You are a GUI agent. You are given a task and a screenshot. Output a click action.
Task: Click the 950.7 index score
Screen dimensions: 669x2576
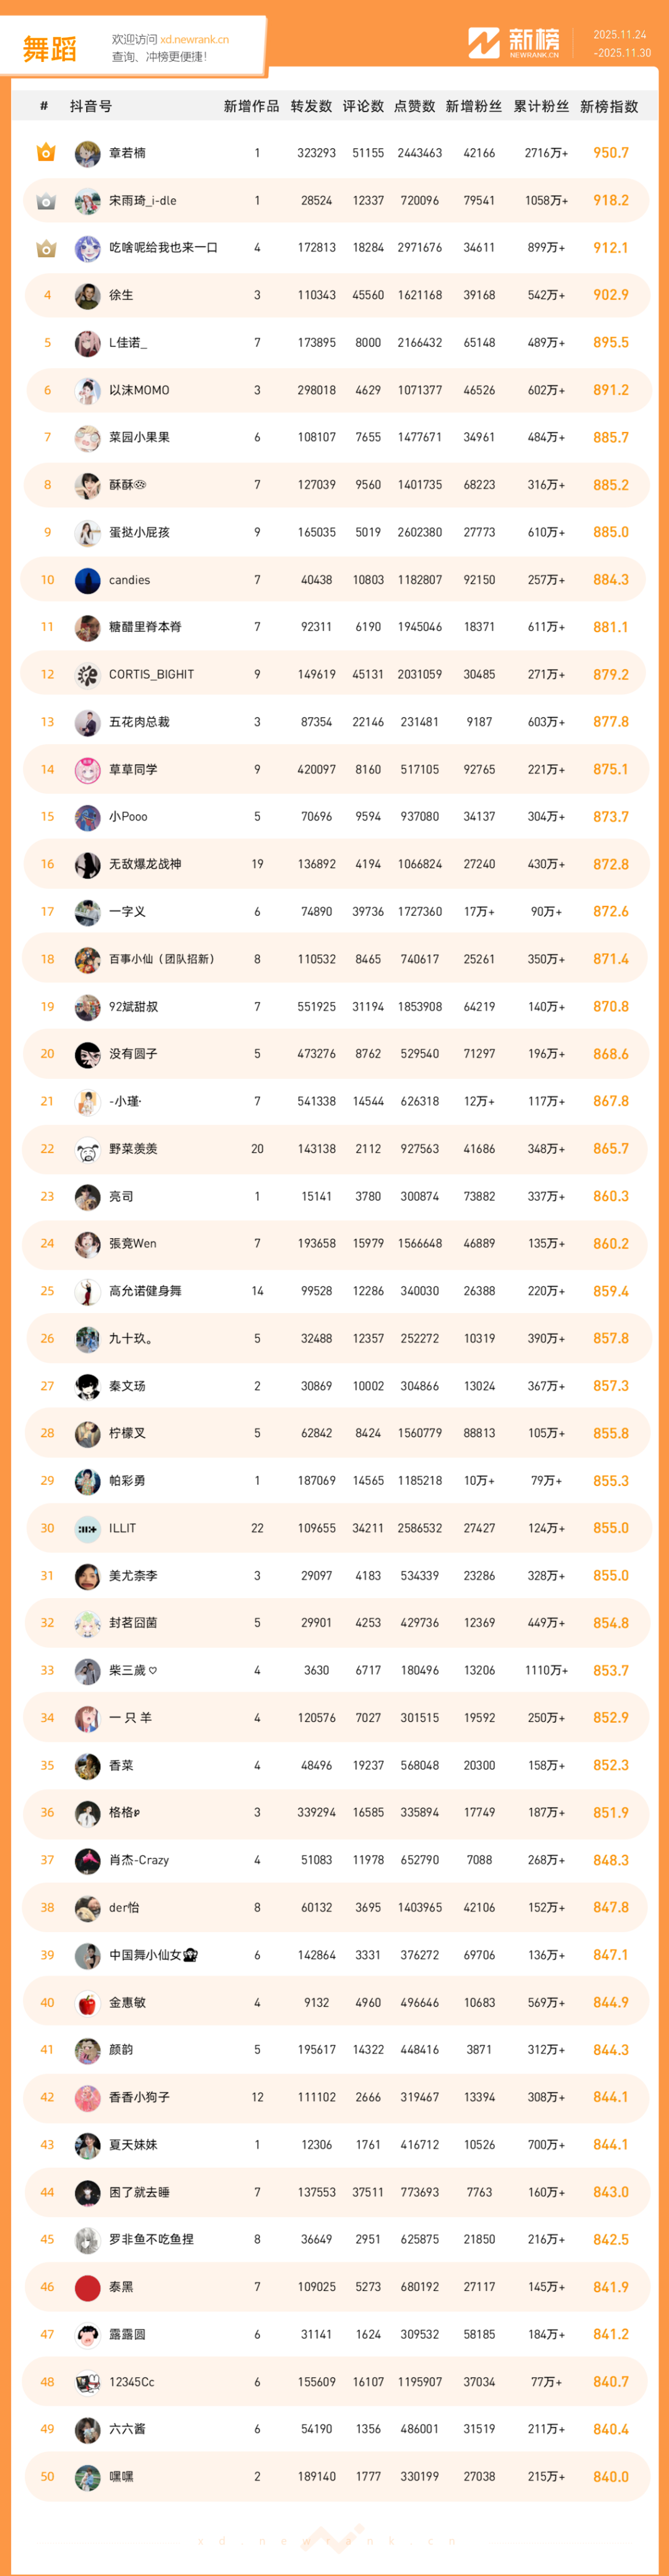611,153
